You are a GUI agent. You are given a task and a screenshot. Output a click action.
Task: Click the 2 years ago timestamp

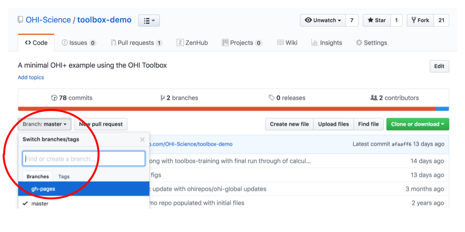click(x=428, y=203)
